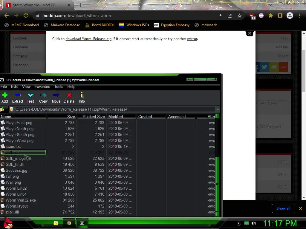The height and width of the screenshot is (229, 306).
Task: Open the Favorites menu
Action: click(x=42, y=87)
